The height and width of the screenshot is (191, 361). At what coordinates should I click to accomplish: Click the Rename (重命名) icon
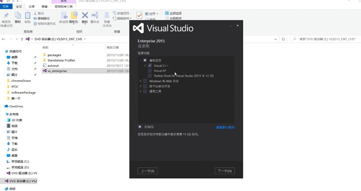(95, 16)
